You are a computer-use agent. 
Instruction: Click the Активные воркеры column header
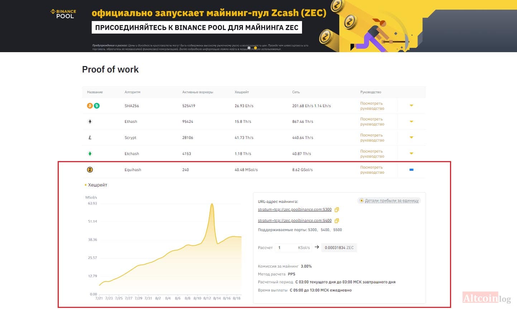(198, 92)
